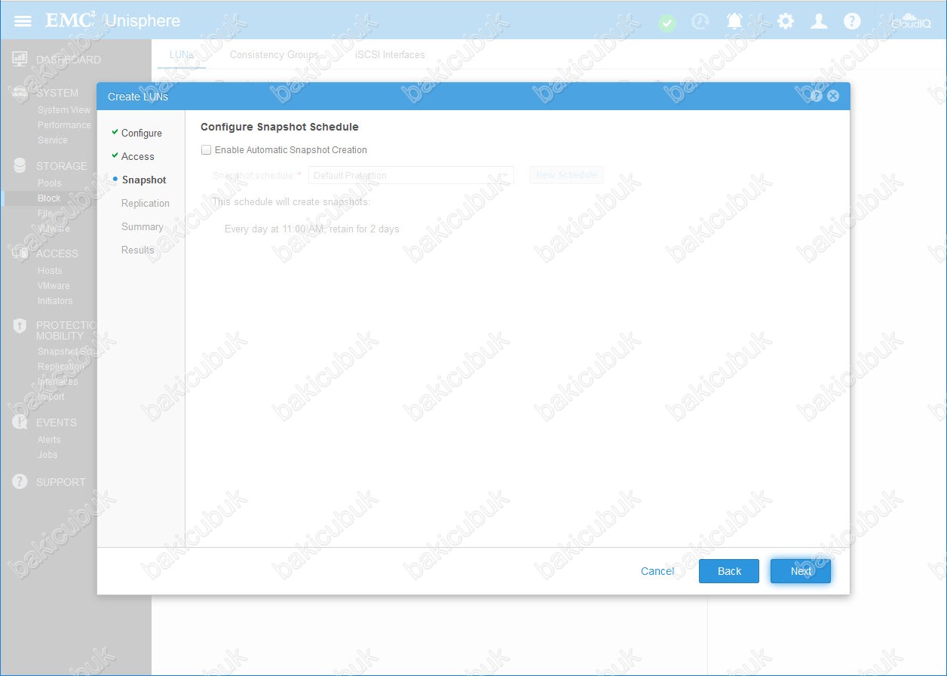Click the STORAGE section heading
Screen dimensions: 947x676
click(62, 166)
